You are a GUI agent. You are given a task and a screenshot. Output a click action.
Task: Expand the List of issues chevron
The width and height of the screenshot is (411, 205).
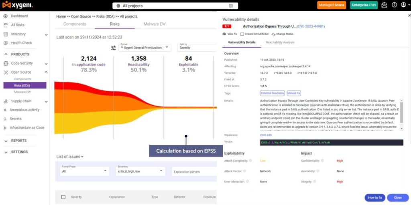click(82, 157)
